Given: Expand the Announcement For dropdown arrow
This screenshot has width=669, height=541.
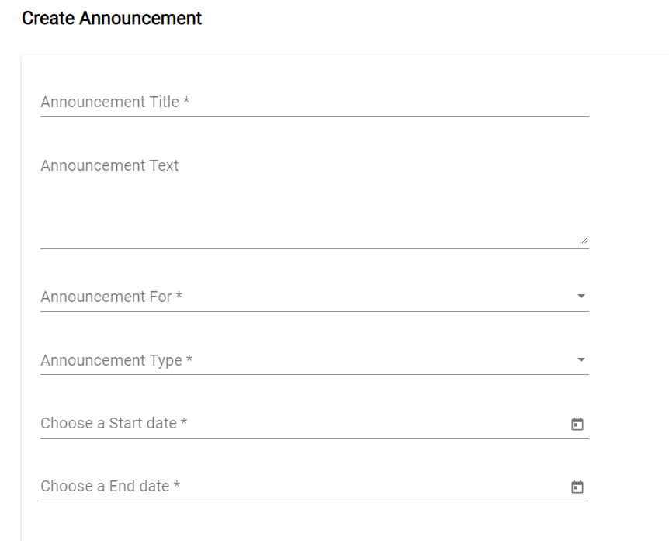Looking at the screenshot, I should [581, 297].
